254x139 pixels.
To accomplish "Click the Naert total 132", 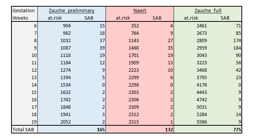I will coord(169,130).
